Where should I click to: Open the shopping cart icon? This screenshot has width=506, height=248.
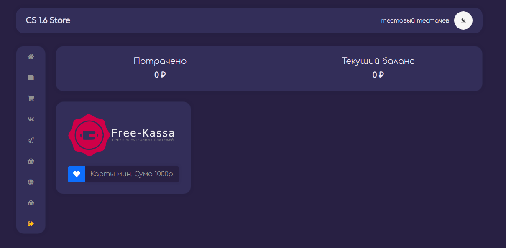pos(31,99)
